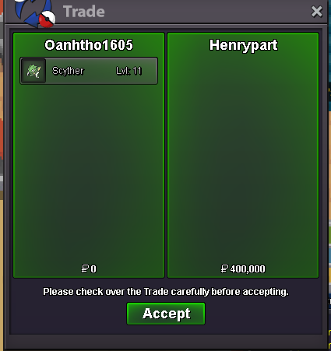Close the Trade window
This screenshot has height=351, width=331.
tap(316, 12)
